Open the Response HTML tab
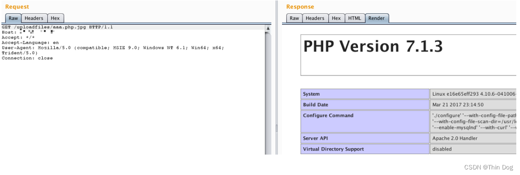Screen dimensions: 520x175 [x=355, y=18]
